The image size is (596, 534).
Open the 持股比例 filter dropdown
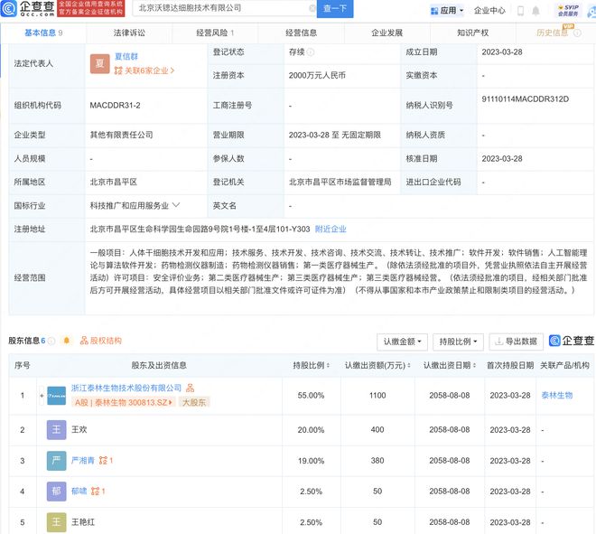[x=458, y=342]
